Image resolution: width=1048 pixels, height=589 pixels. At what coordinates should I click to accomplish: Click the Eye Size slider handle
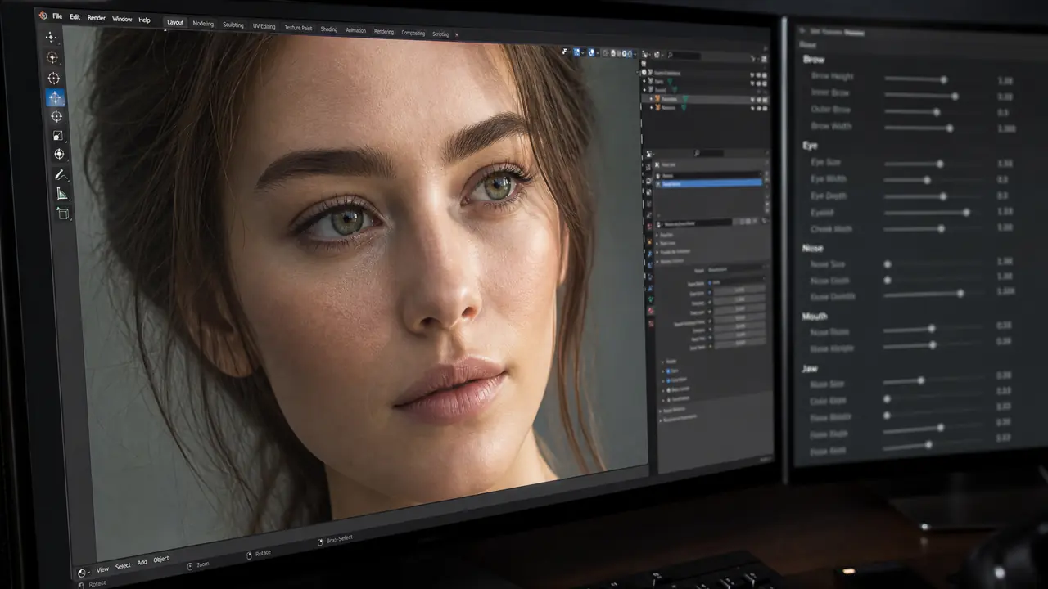(x=940, y=164)
